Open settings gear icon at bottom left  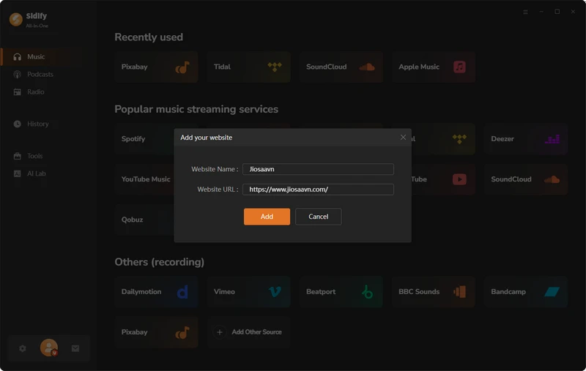(23, 349)
